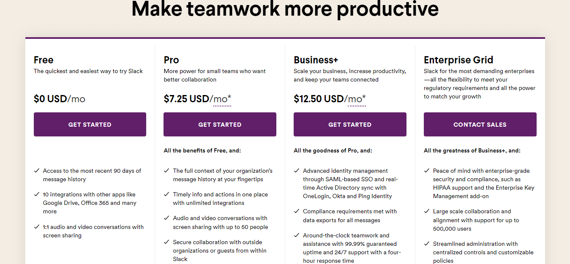Choose Get Started for Business+ plan
The image size is (570, 264).
pos(350,125)
